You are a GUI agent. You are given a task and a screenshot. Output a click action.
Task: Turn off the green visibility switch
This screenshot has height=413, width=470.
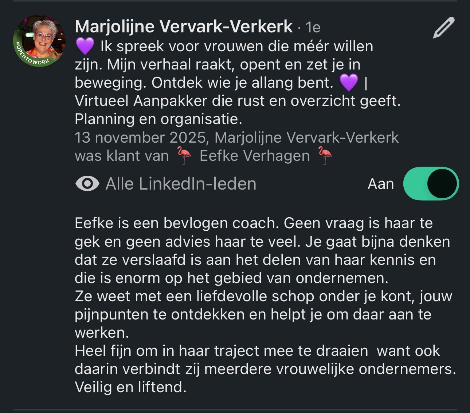[x=431, y=184]
